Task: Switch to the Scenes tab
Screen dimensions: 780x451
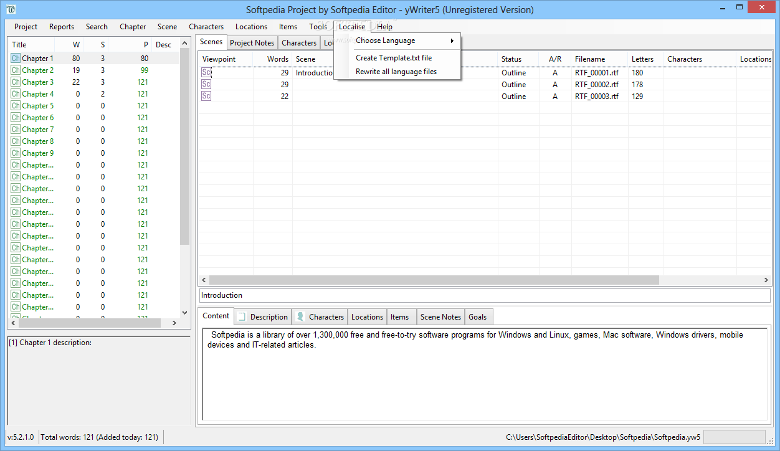Action: coord(211,42)
